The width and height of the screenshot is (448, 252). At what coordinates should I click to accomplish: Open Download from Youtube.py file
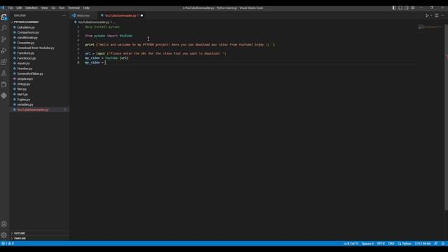[x=36, y=48]
